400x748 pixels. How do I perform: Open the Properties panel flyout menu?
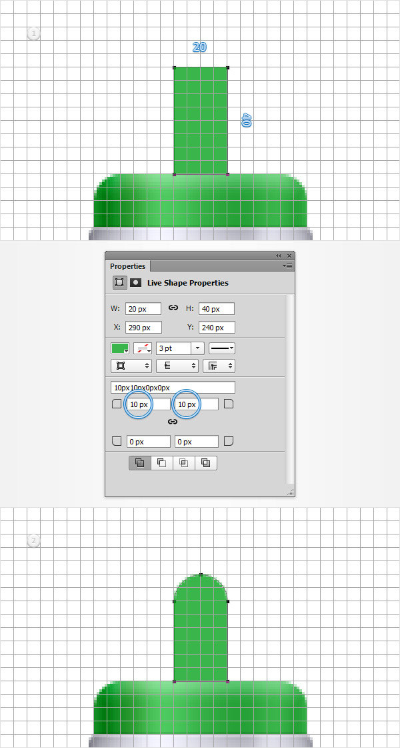[x=287, y=266]
